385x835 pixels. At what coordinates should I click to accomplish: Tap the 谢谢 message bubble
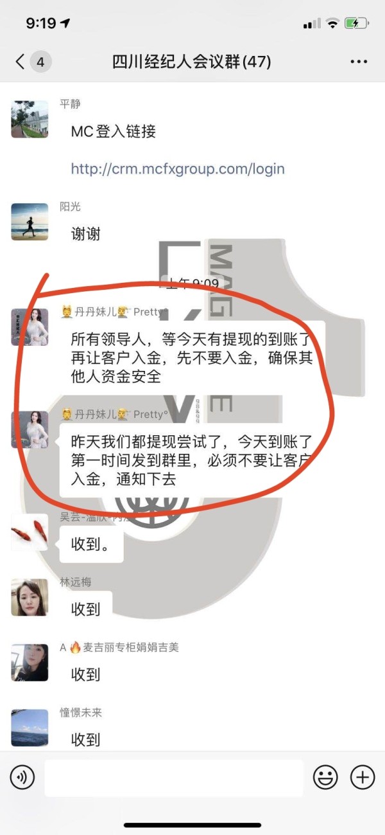(x=86, y=234)
